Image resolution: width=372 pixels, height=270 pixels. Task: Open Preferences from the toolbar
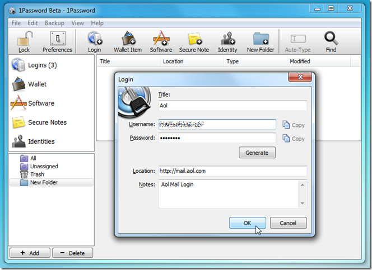tap(57, 42)
